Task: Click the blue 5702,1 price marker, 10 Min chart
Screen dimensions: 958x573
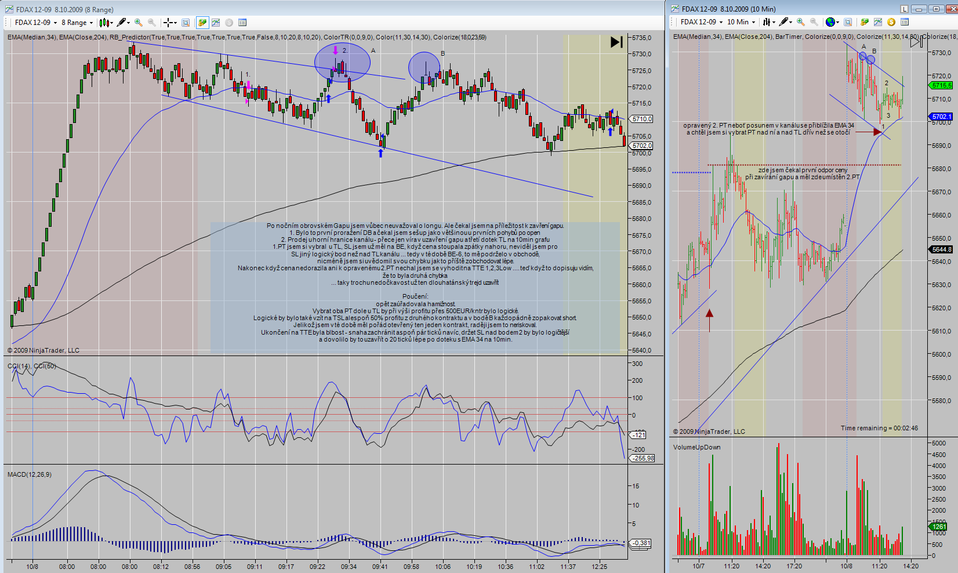Action: 941,117
